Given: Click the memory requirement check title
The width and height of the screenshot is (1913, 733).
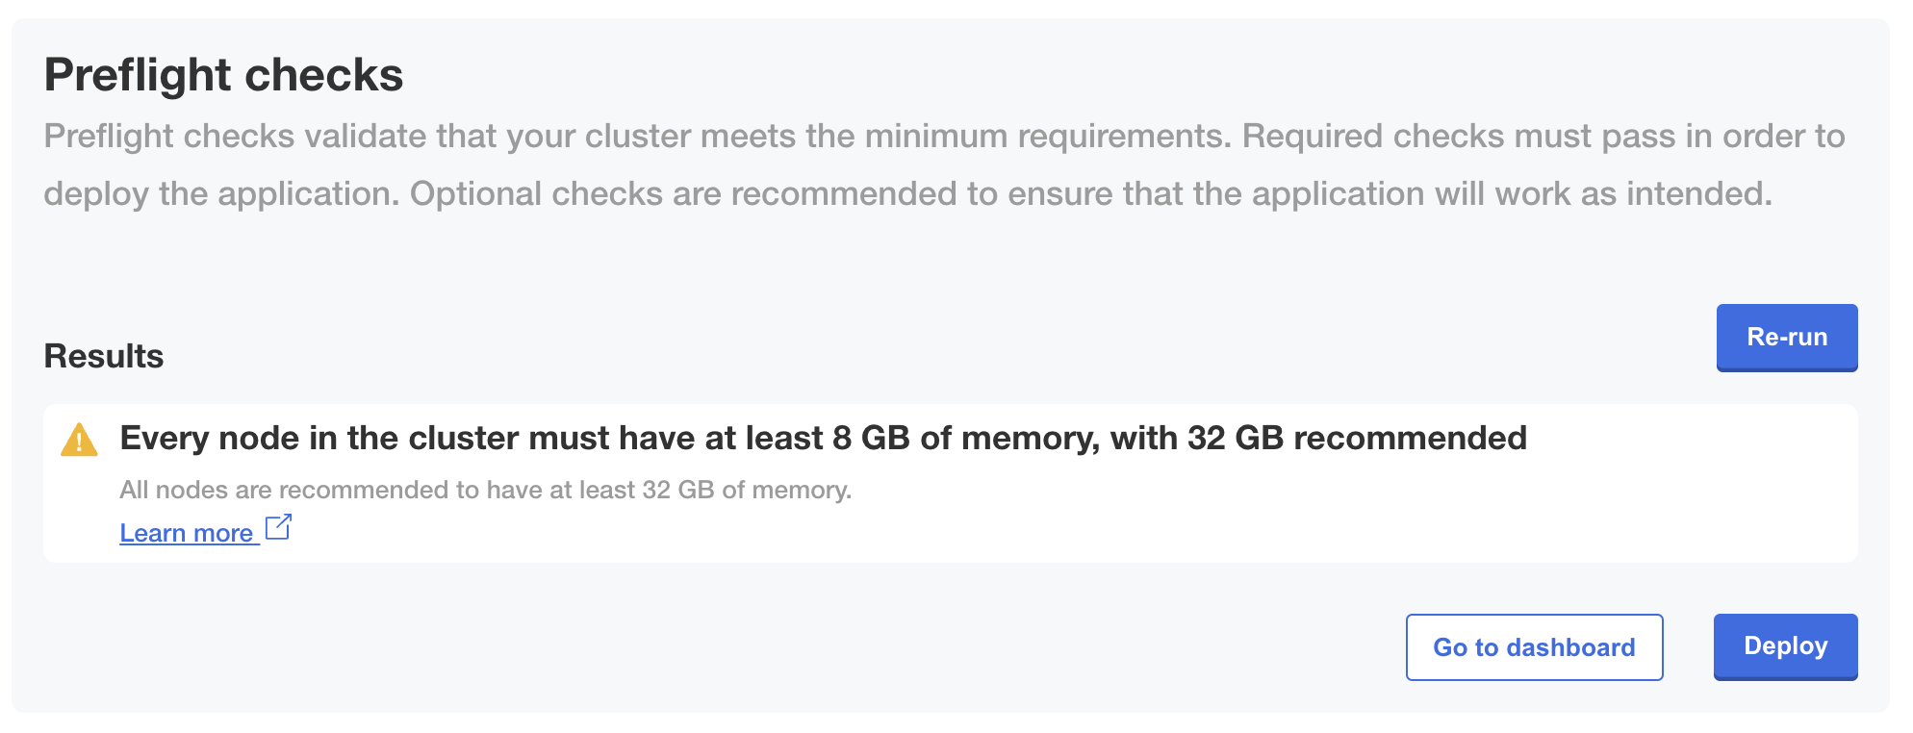Looking at the screenshot, I should (x=823, y=439).
